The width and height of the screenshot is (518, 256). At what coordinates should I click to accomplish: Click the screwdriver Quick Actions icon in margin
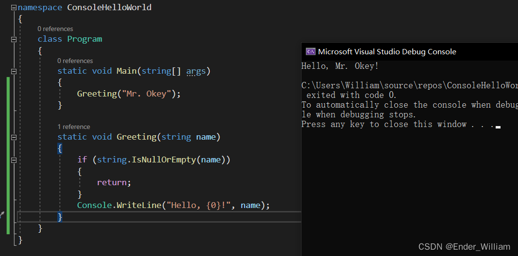click(x=2, y=215)
